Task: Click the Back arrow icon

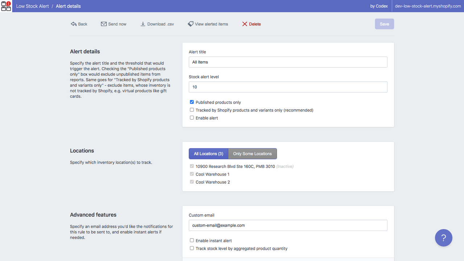Action: [x=74, y=24]
